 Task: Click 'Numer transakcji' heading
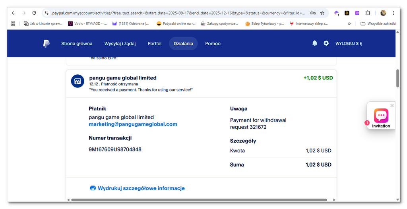[110, 138]
